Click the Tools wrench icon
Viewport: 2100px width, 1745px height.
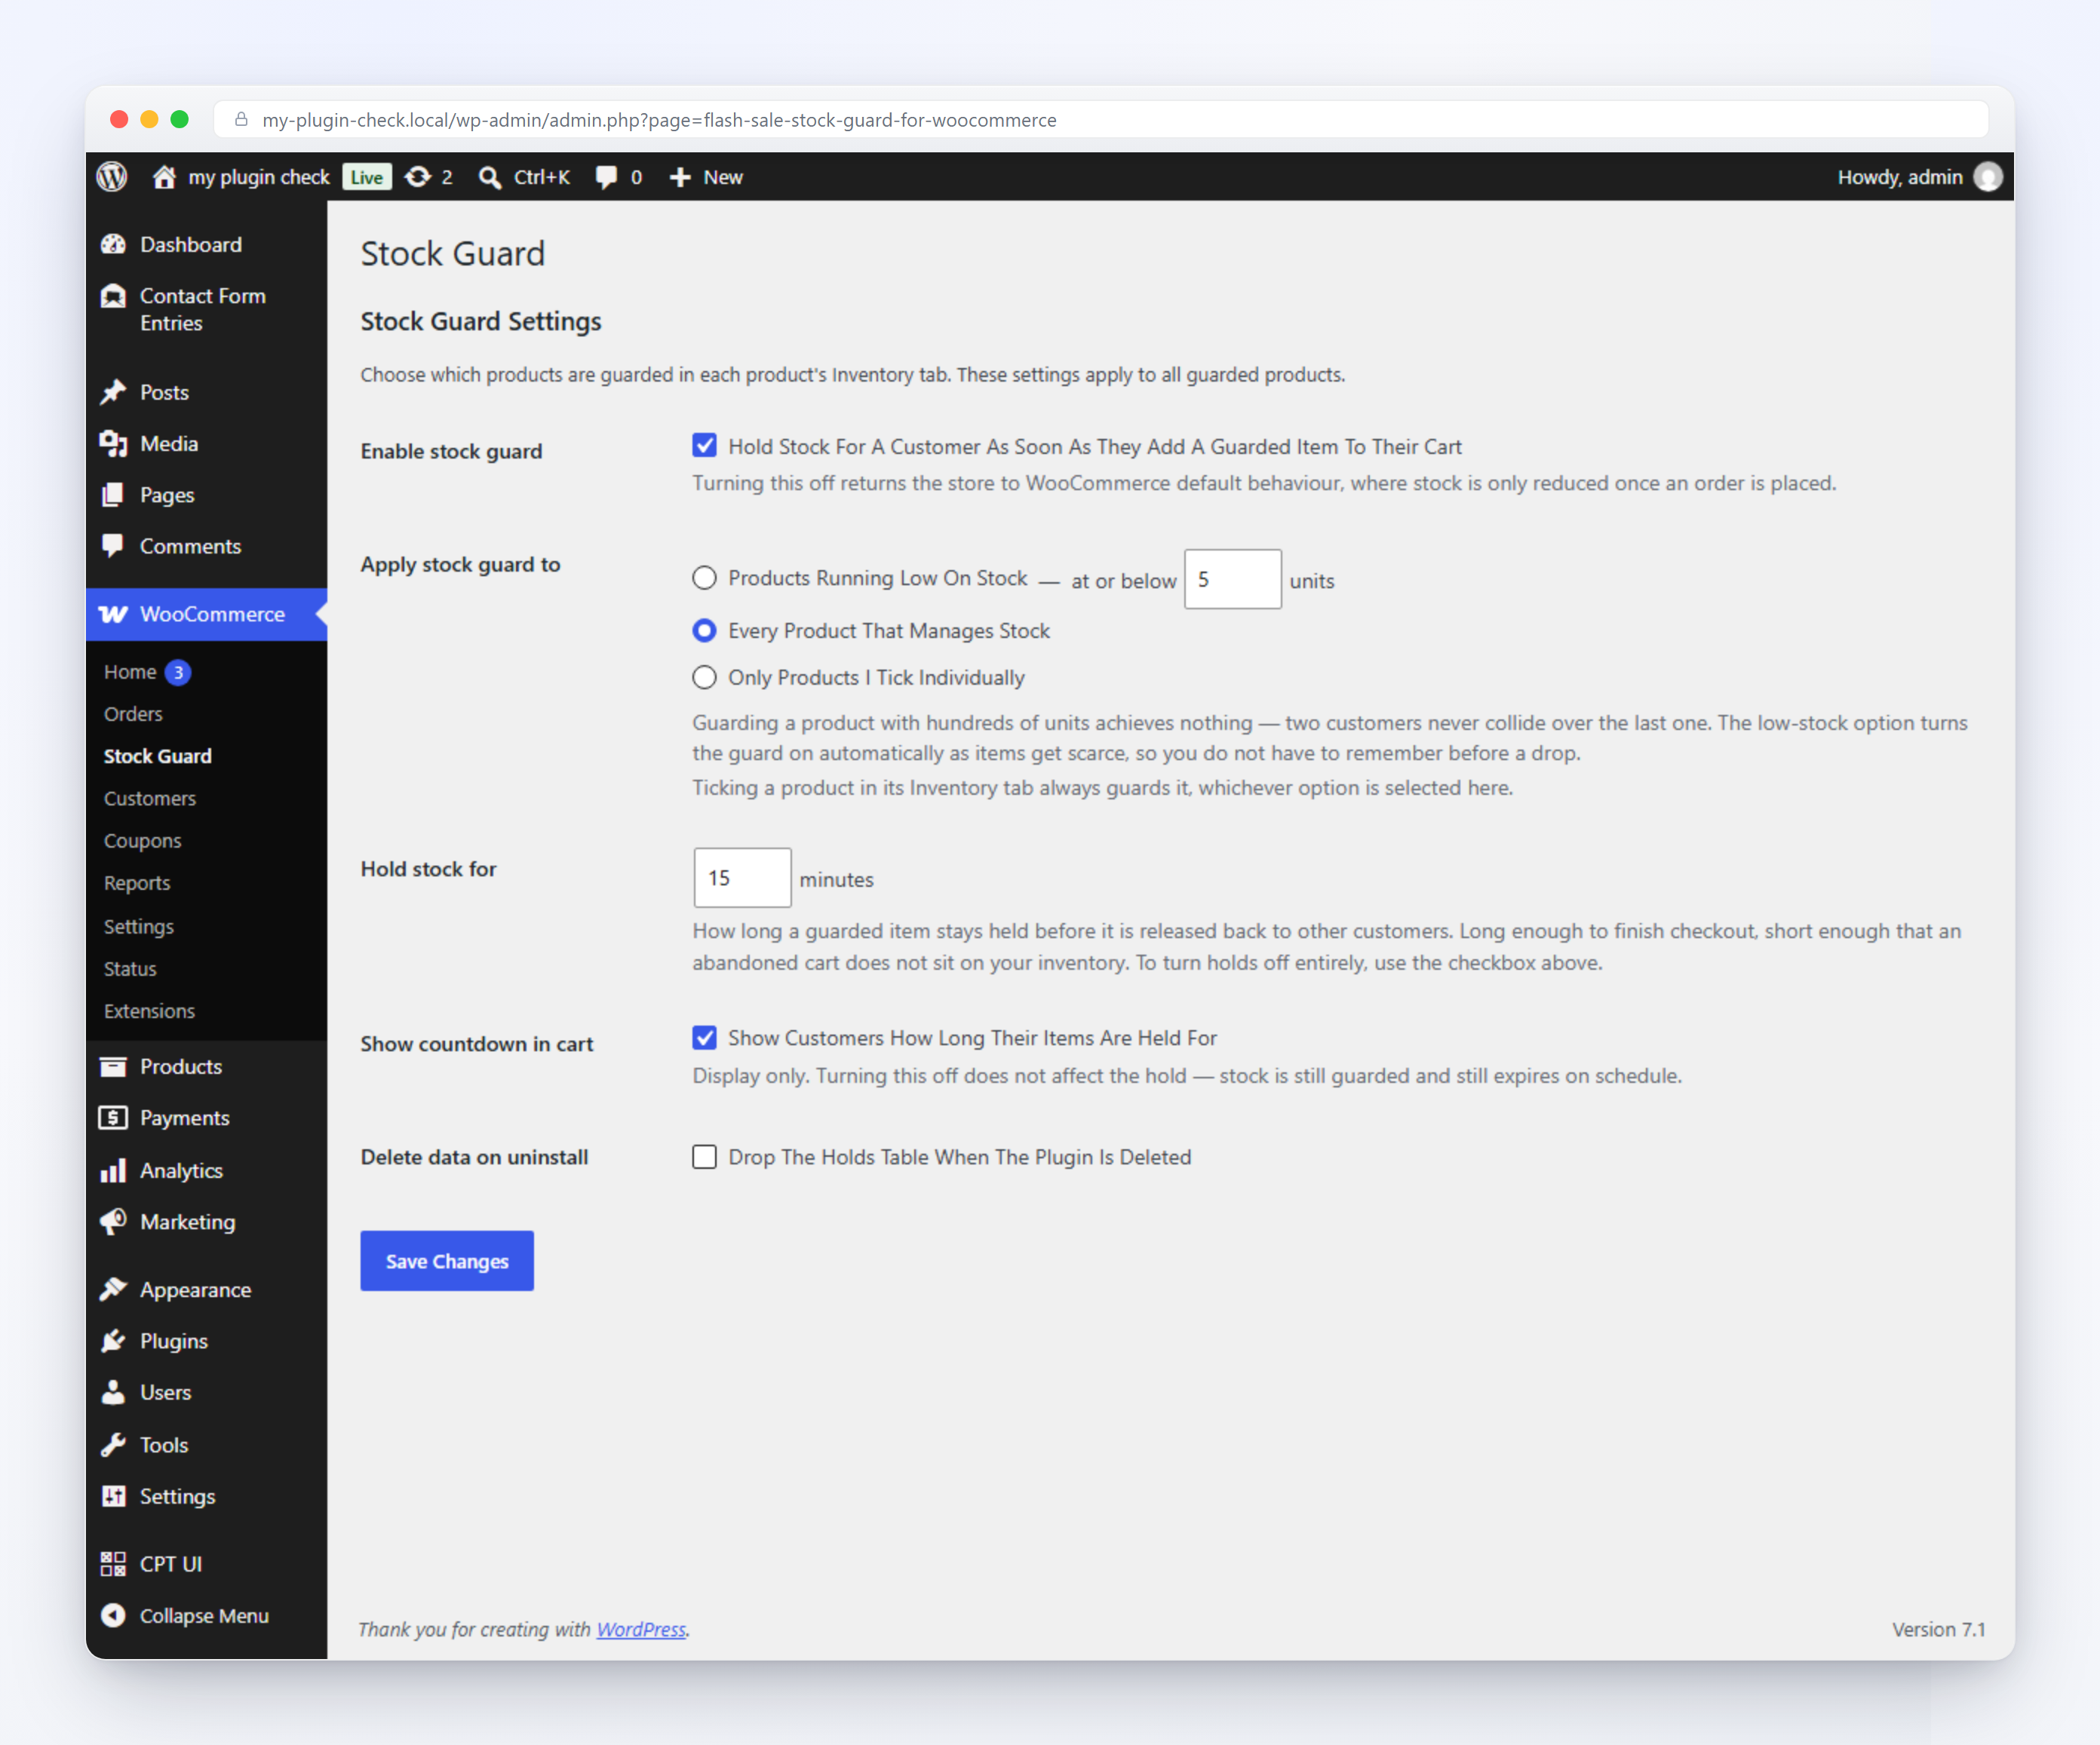113,1444
